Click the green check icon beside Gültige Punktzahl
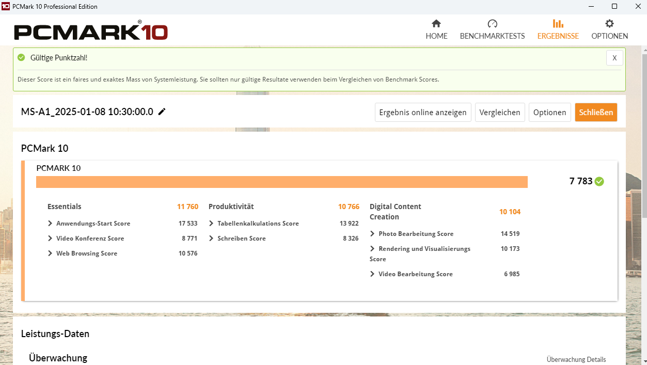Viewport: 647px width, 365px height. click(x=21, y=57)
